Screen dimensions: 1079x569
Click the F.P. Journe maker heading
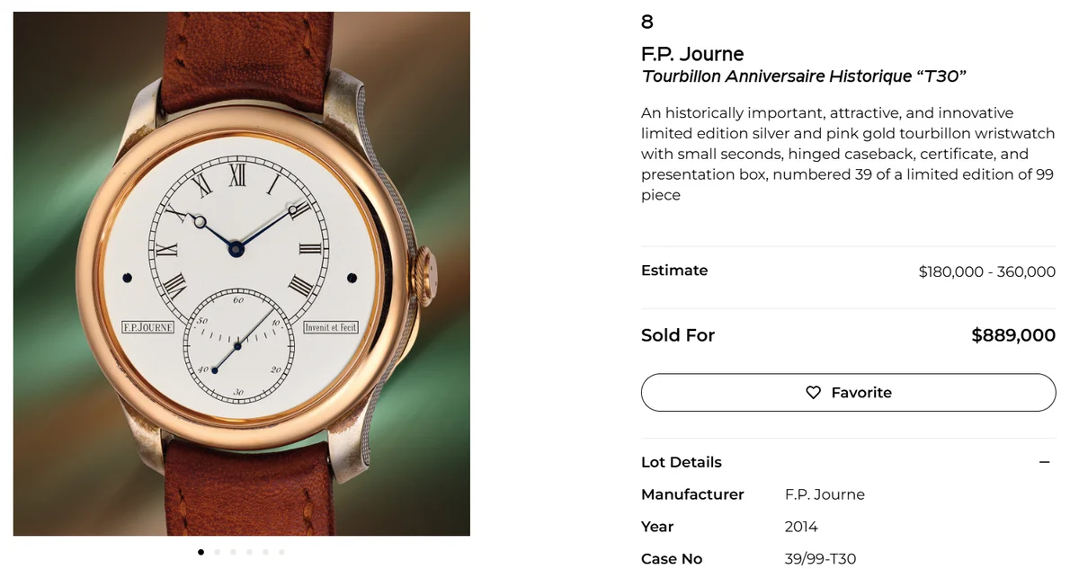692,54
